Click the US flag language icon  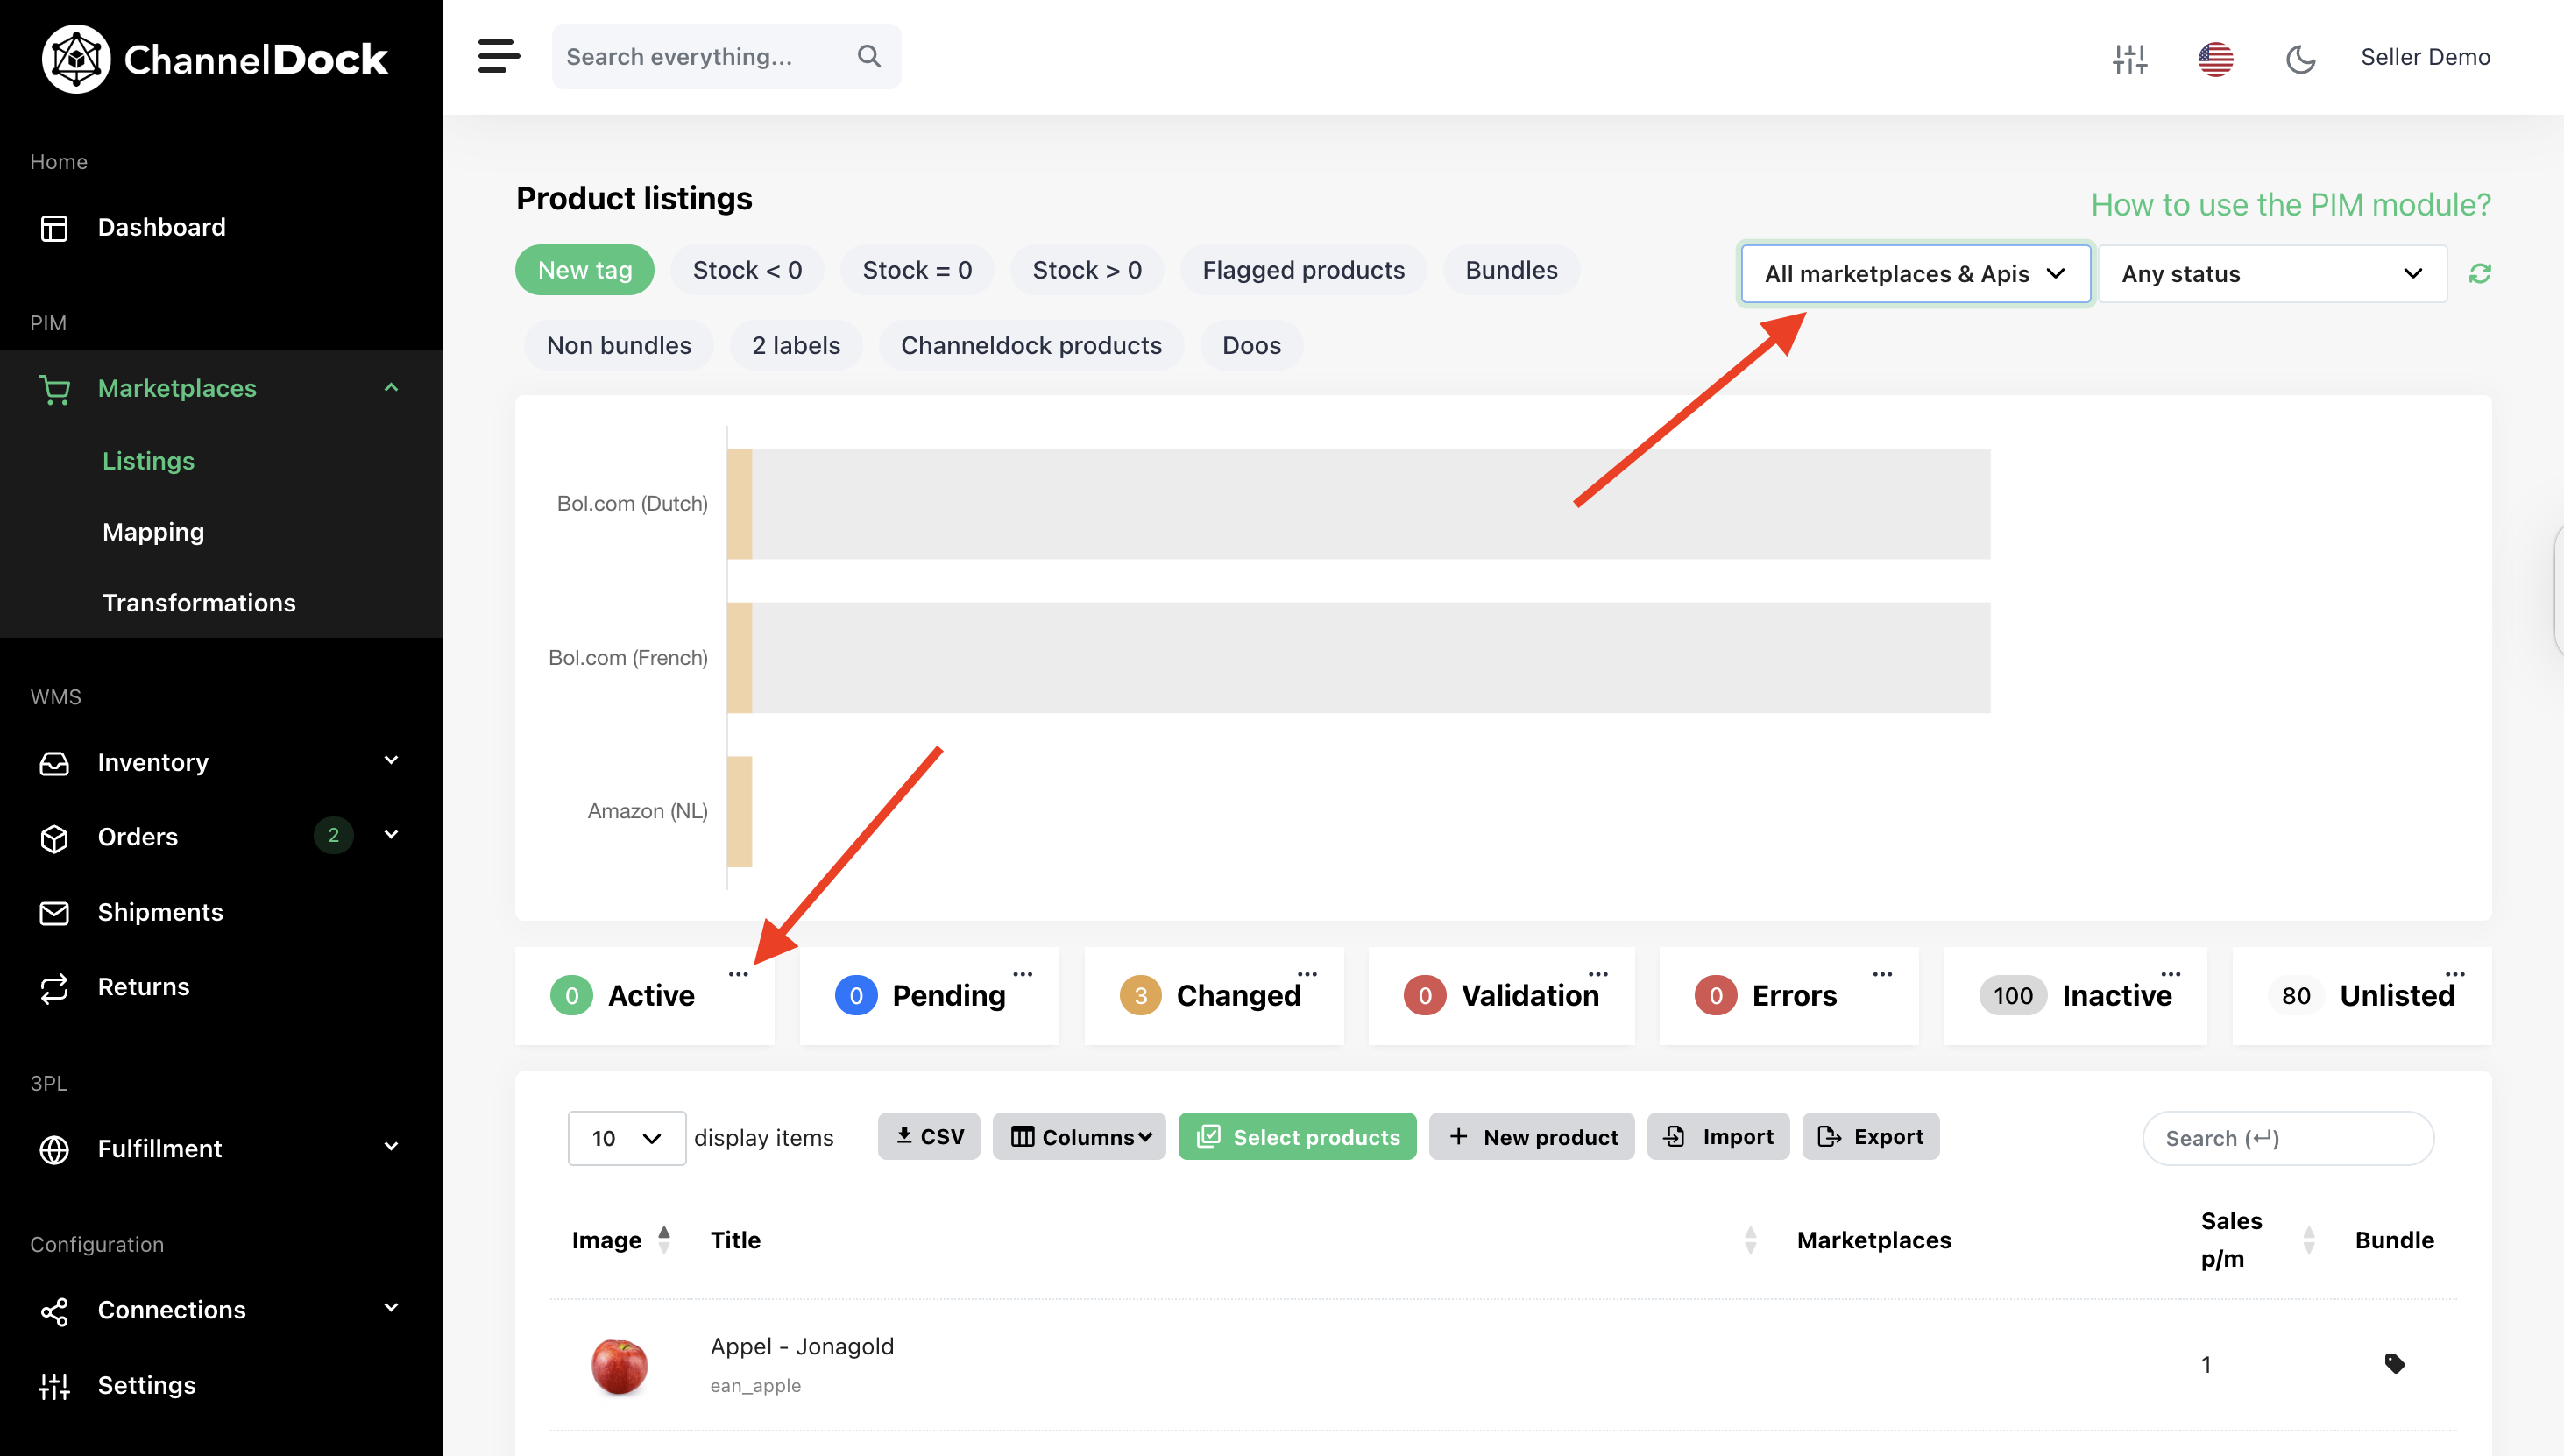pos(2215,58)
